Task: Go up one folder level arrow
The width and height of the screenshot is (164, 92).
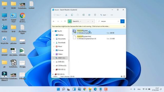Action: tap(65, 21)
